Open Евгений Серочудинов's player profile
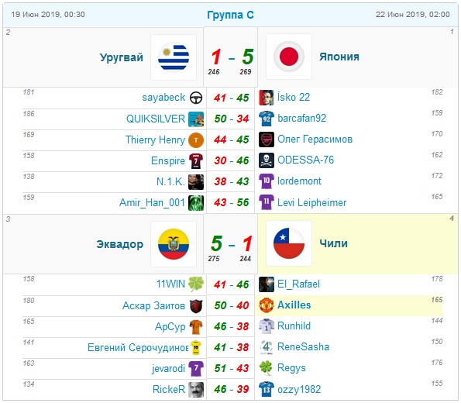Image resolution: width=461 pixels, height=403 pixels. click(x=138, y=348)
